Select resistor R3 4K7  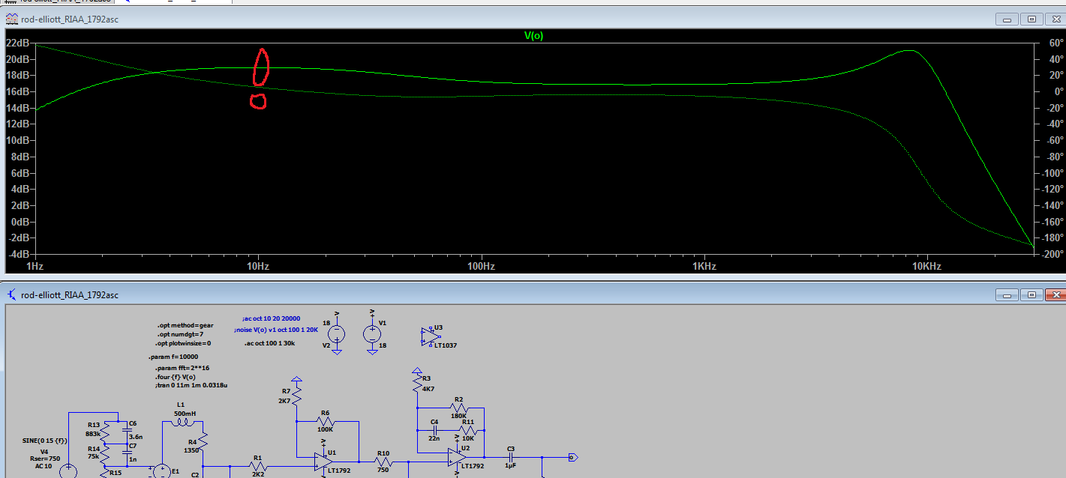[x=417, y=384]
